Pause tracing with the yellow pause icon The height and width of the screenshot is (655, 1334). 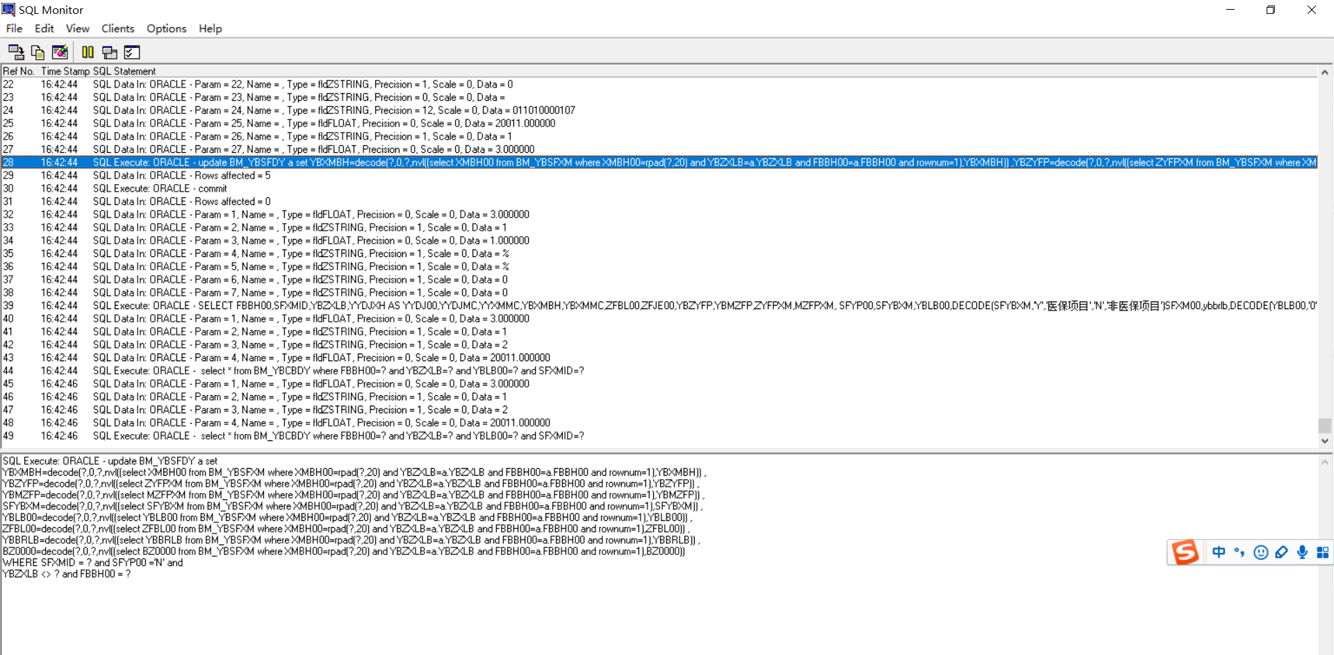pyautogui.click(x=88, y=52)
